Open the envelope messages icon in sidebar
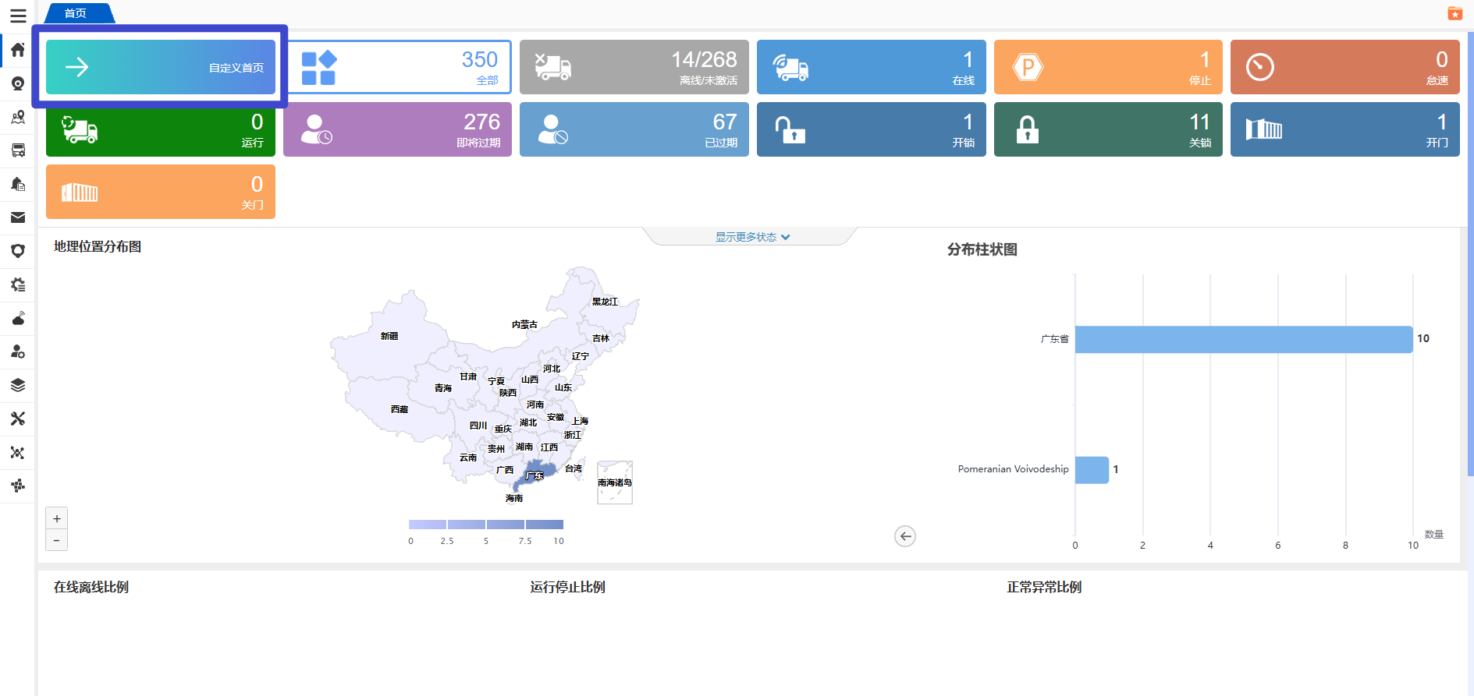The image size is (1474, 696). click(x=18, y=217)
